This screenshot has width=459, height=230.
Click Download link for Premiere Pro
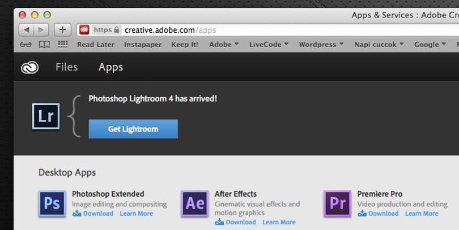click(384, 214)
